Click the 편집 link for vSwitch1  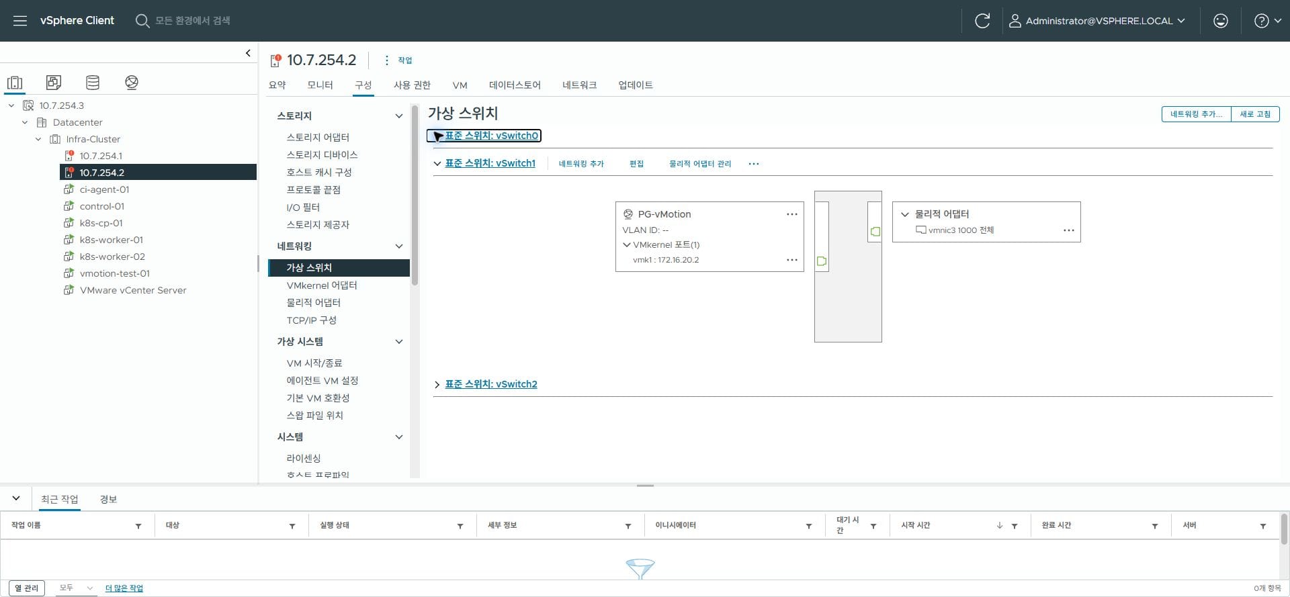click(636, 164)
